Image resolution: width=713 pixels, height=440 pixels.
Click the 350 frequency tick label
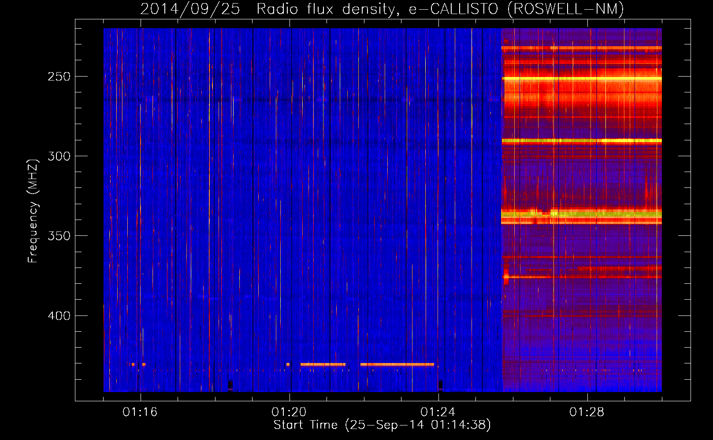59,236
